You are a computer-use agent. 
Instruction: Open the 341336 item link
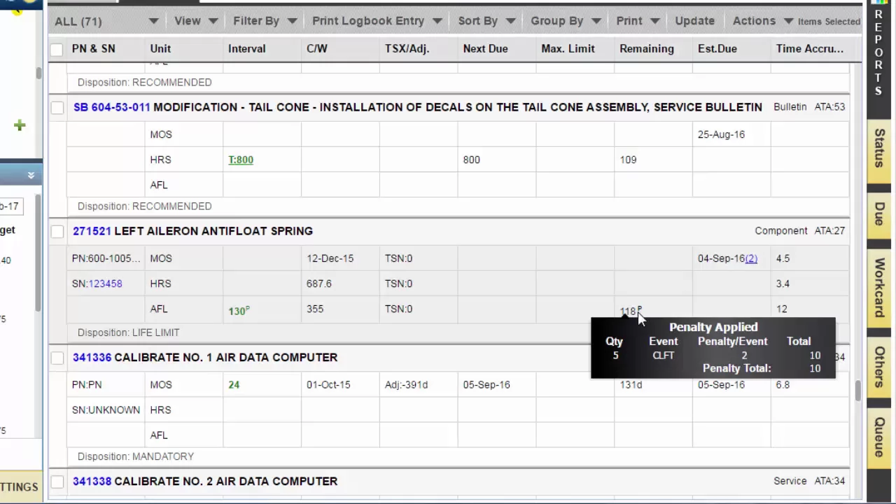tap(92, 358)
